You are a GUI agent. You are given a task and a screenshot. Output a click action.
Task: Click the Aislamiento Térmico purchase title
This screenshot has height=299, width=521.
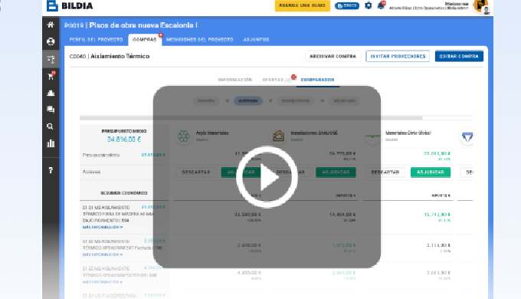click(120, 56)
